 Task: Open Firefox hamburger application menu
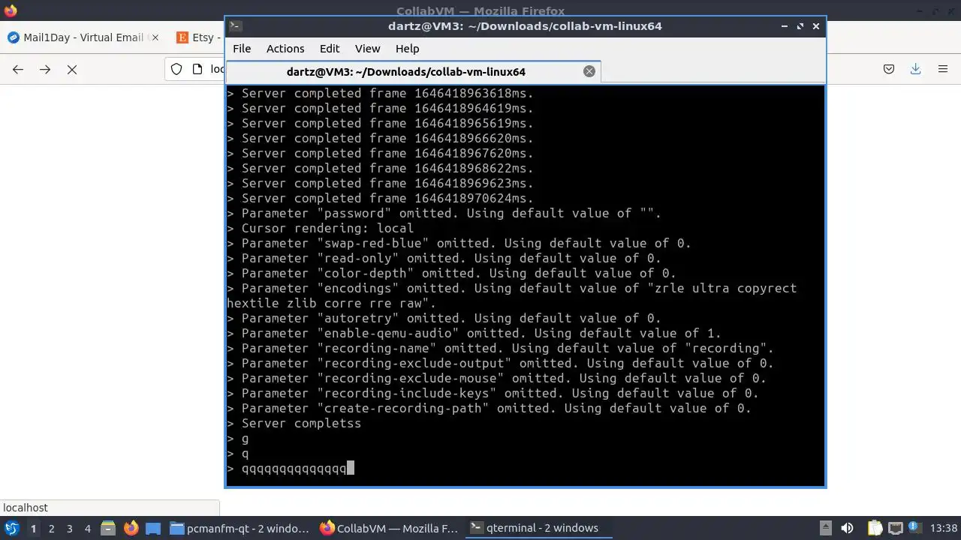click(943, 69)
